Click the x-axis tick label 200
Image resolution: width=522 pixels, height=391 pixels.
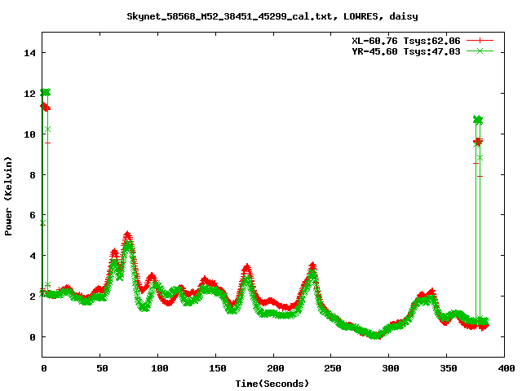[276, 368]
